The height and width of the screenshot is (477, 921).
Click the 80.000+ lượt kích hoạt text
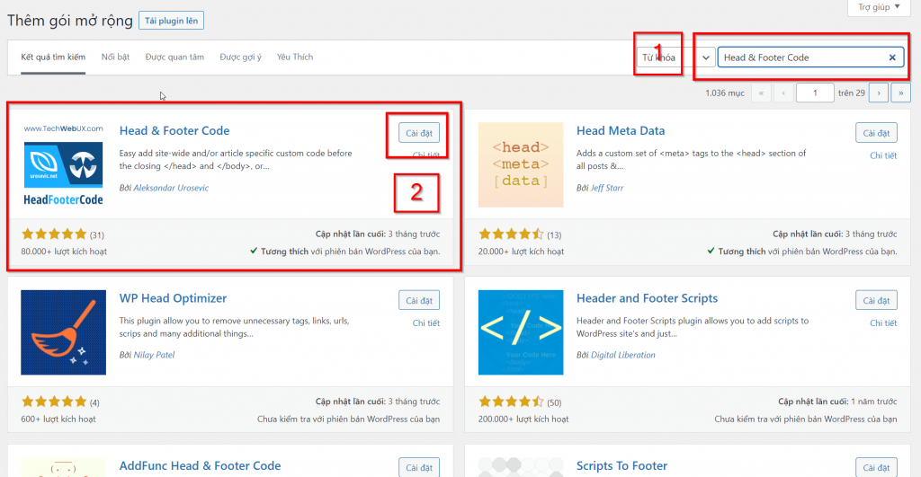click(64, 252)
